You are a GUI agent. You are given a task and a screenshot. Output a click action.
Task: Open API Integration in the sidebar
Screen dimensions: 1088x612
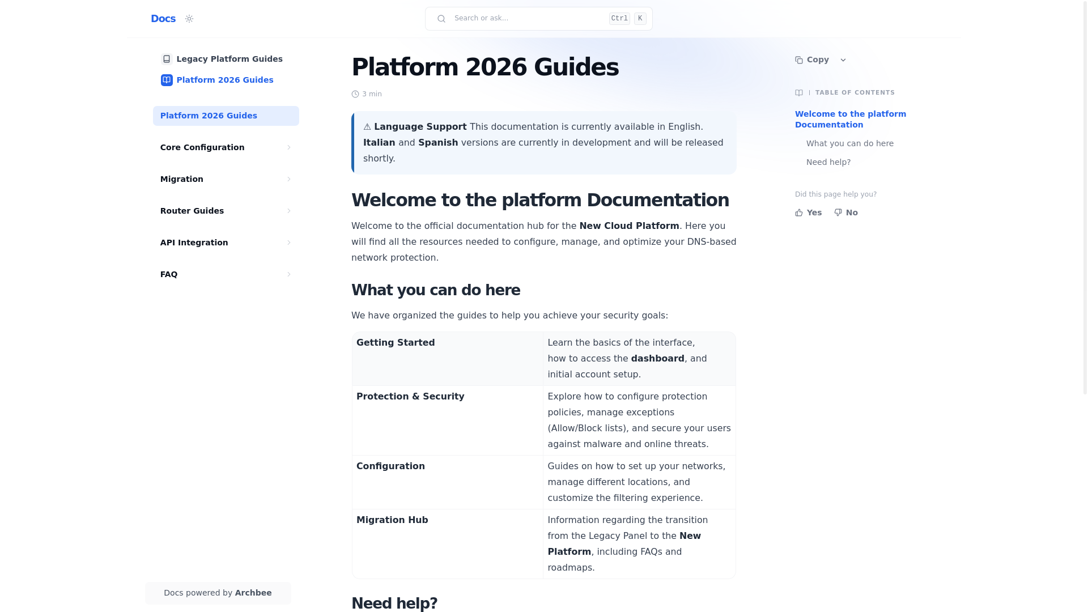pyautogui.click(x=226, y=243)
